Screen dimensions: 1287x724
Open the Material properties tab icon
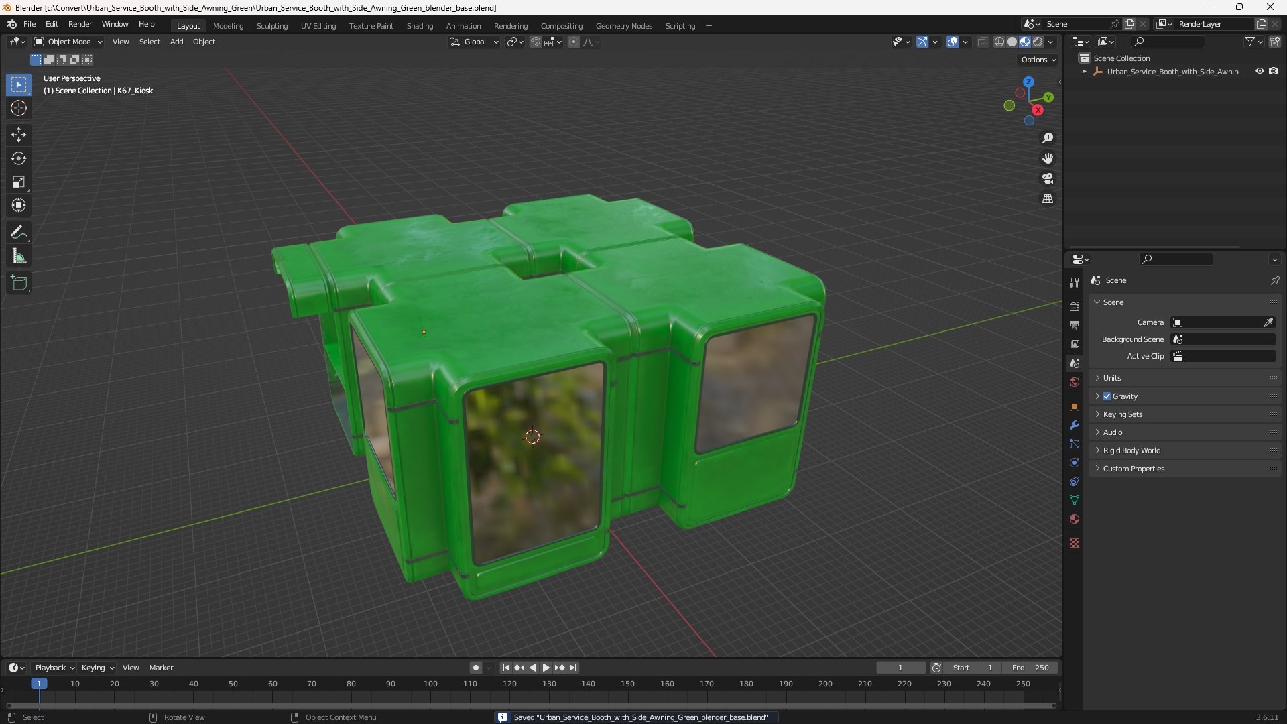click(1075, 519)
